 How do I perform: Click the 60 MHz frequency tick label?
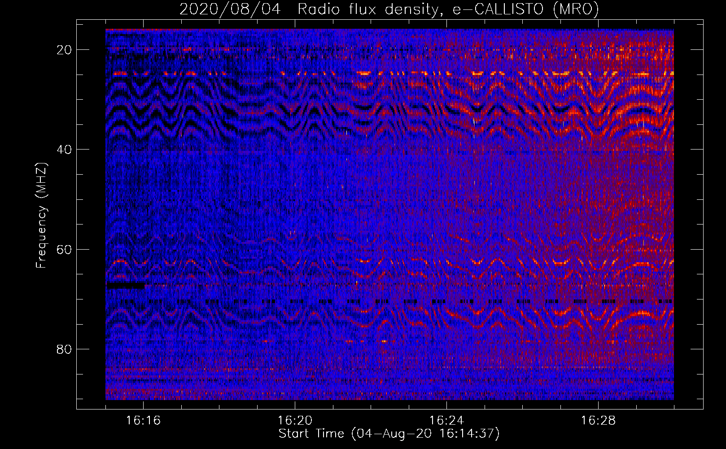click(65, 249)
